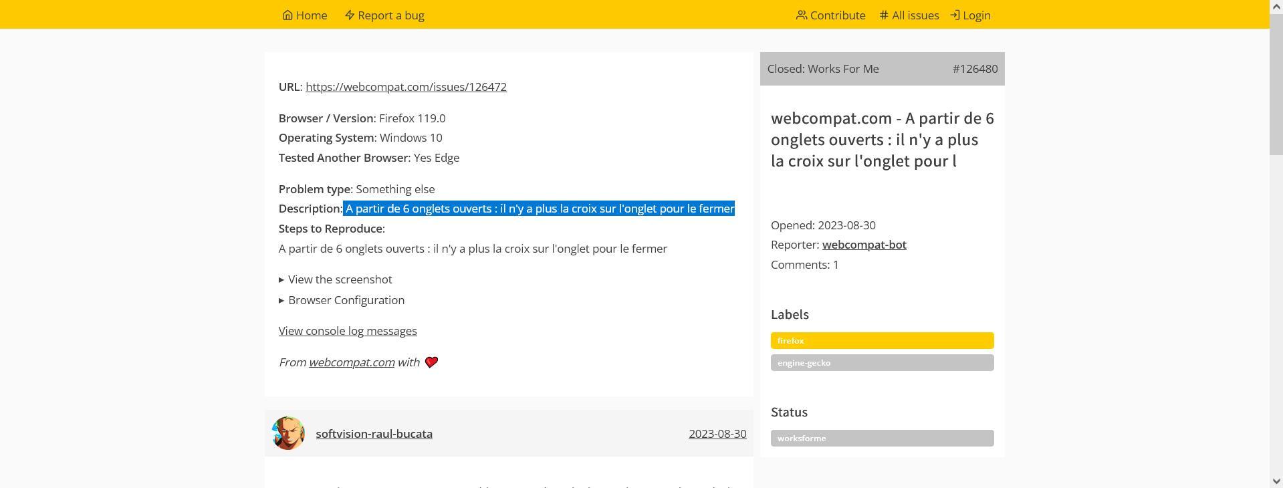
Task: Click the Status heading
Action: [789, 412]
